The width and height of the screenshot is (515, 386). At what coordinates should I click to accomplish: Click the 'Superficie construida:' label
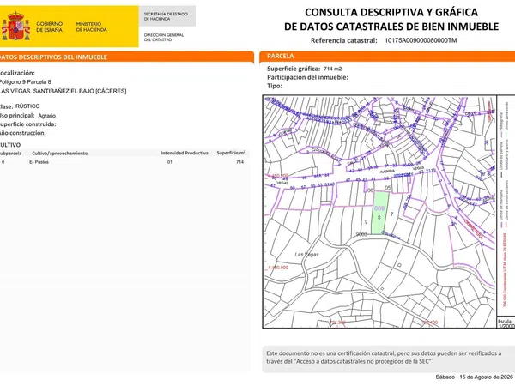(28, 124)
